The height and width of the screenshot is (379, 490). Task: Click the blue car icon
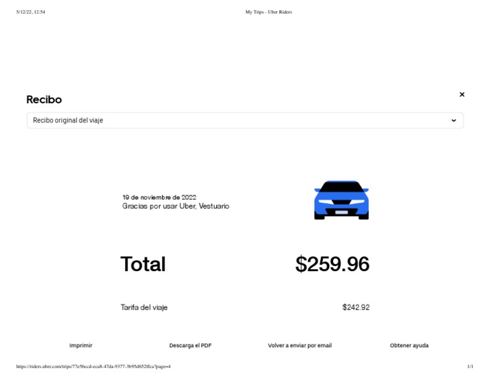(341, 200)
